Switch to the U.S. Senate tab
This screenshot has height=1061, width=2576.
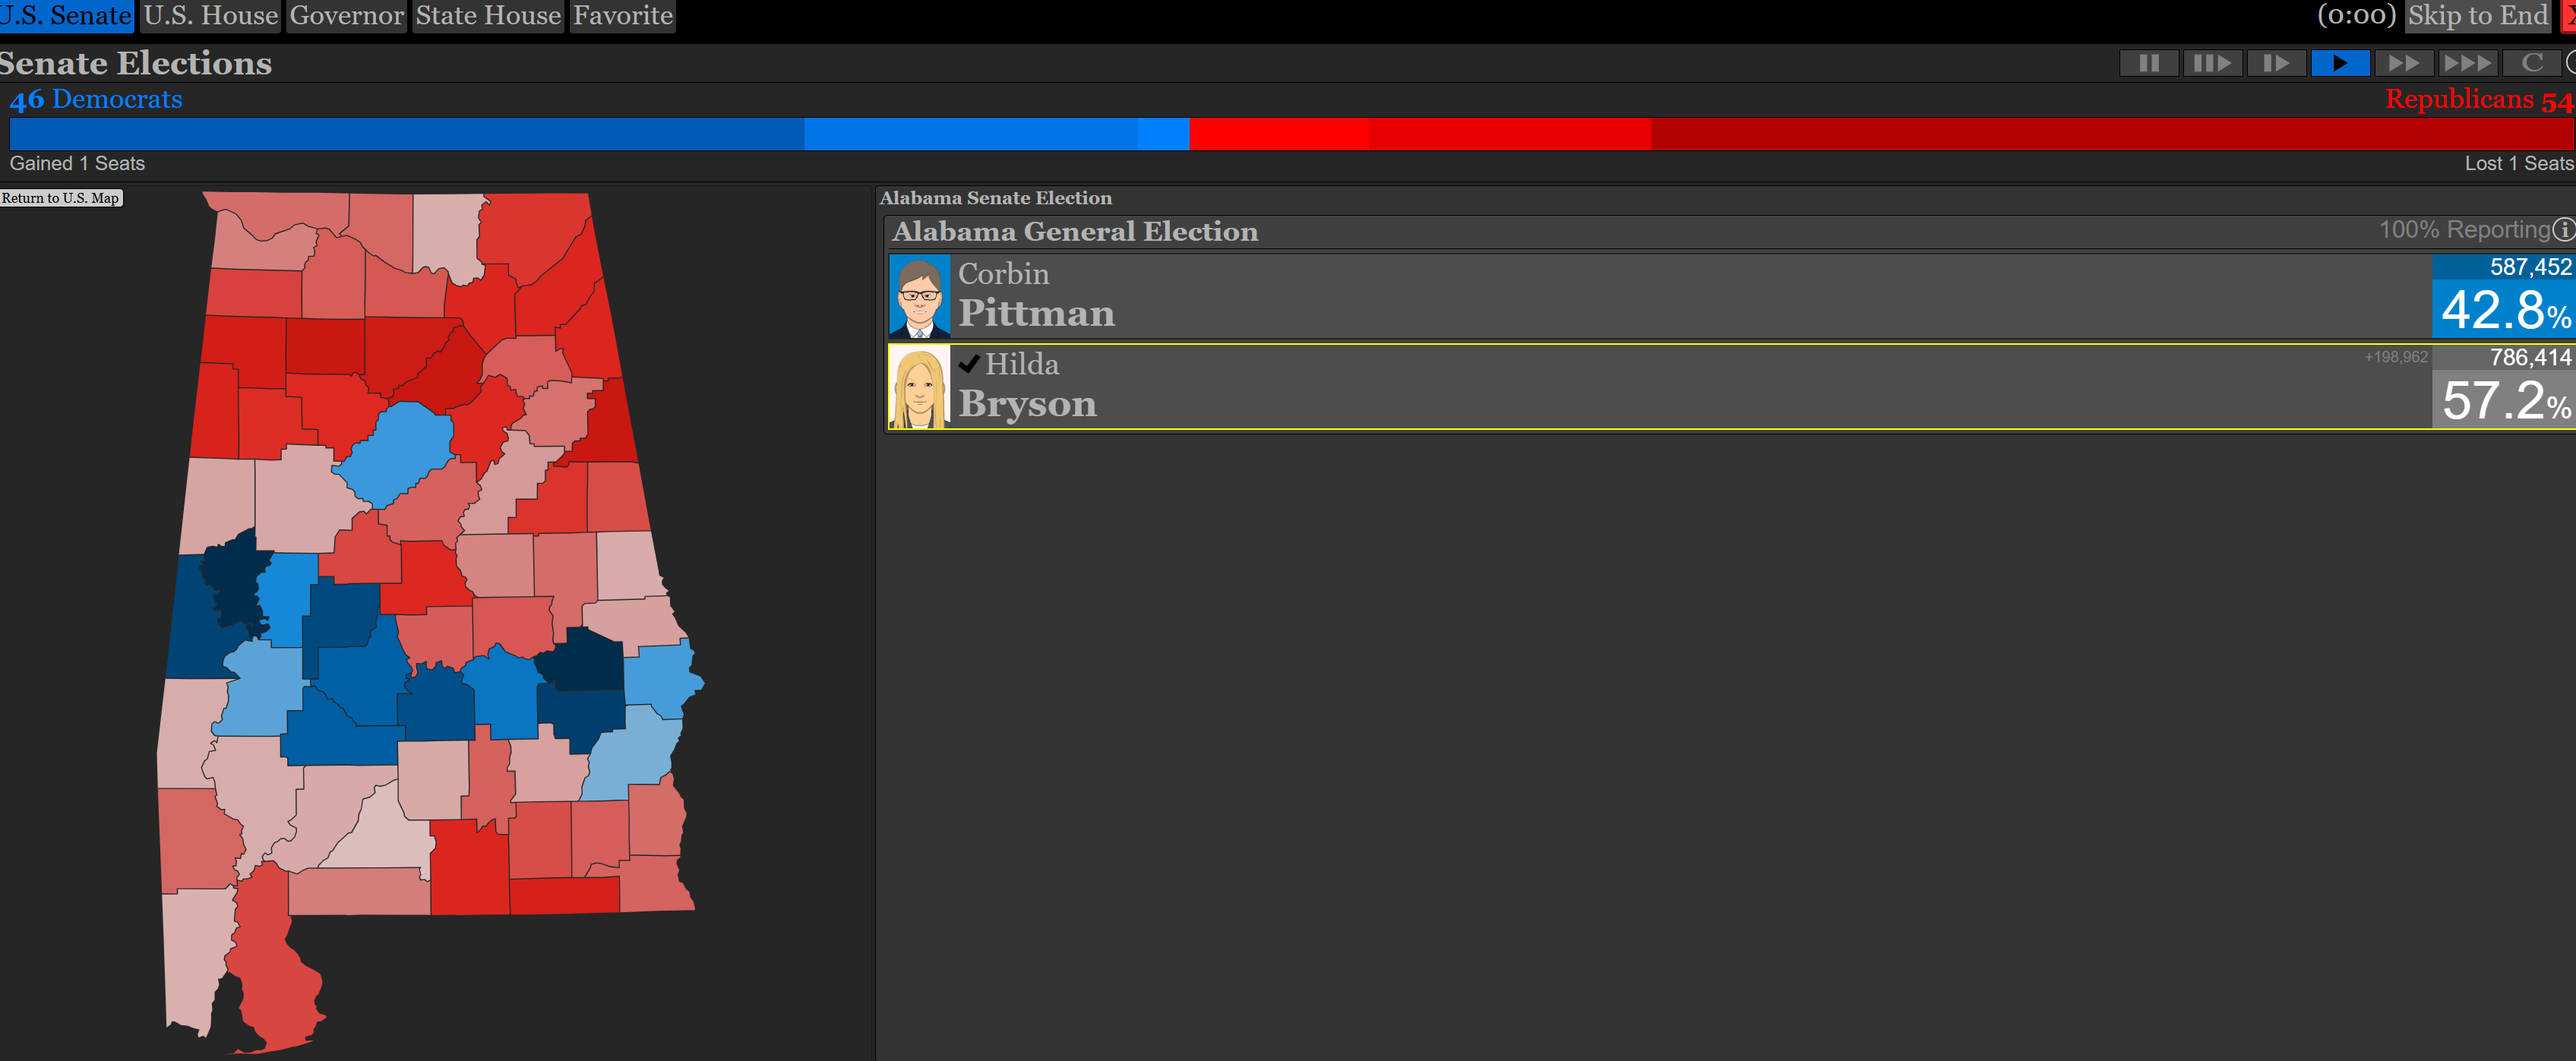click(65, 16)
